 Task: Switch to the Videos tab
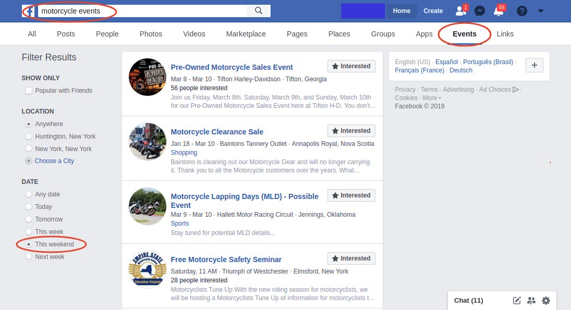tap(194, 34)
